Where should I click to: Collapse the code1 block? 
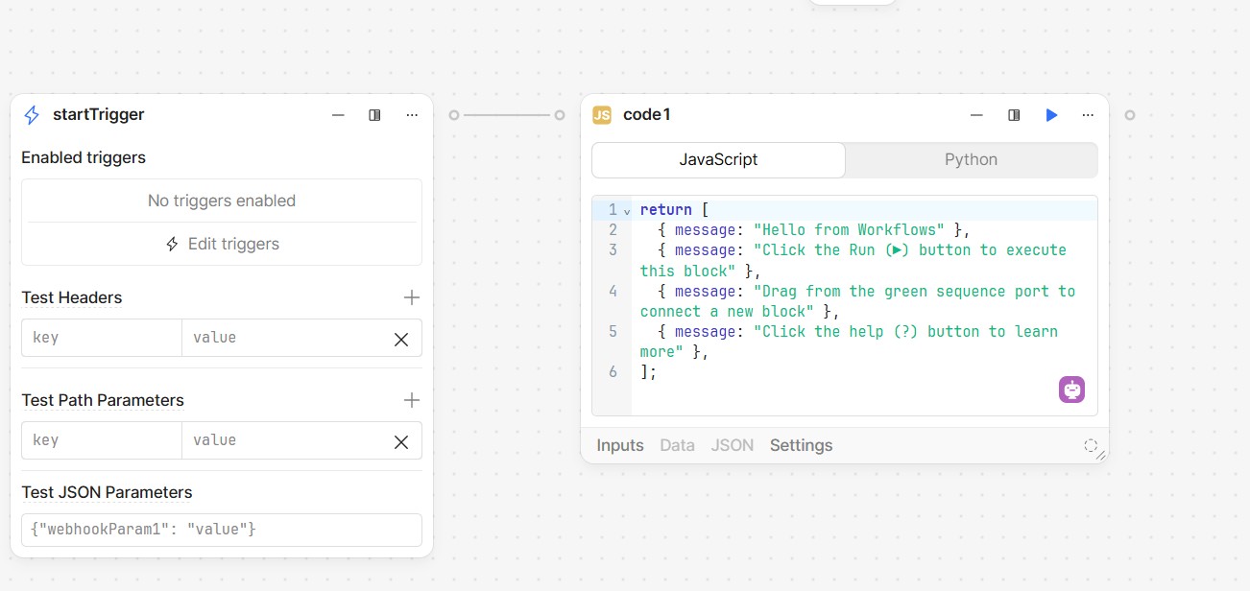[976, 115]
